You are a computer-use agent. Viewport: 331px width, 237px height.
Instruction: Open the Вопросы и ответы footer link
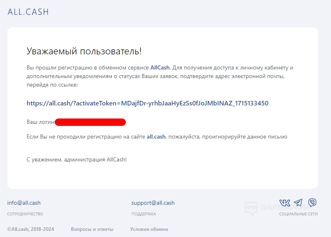point(92,229)
